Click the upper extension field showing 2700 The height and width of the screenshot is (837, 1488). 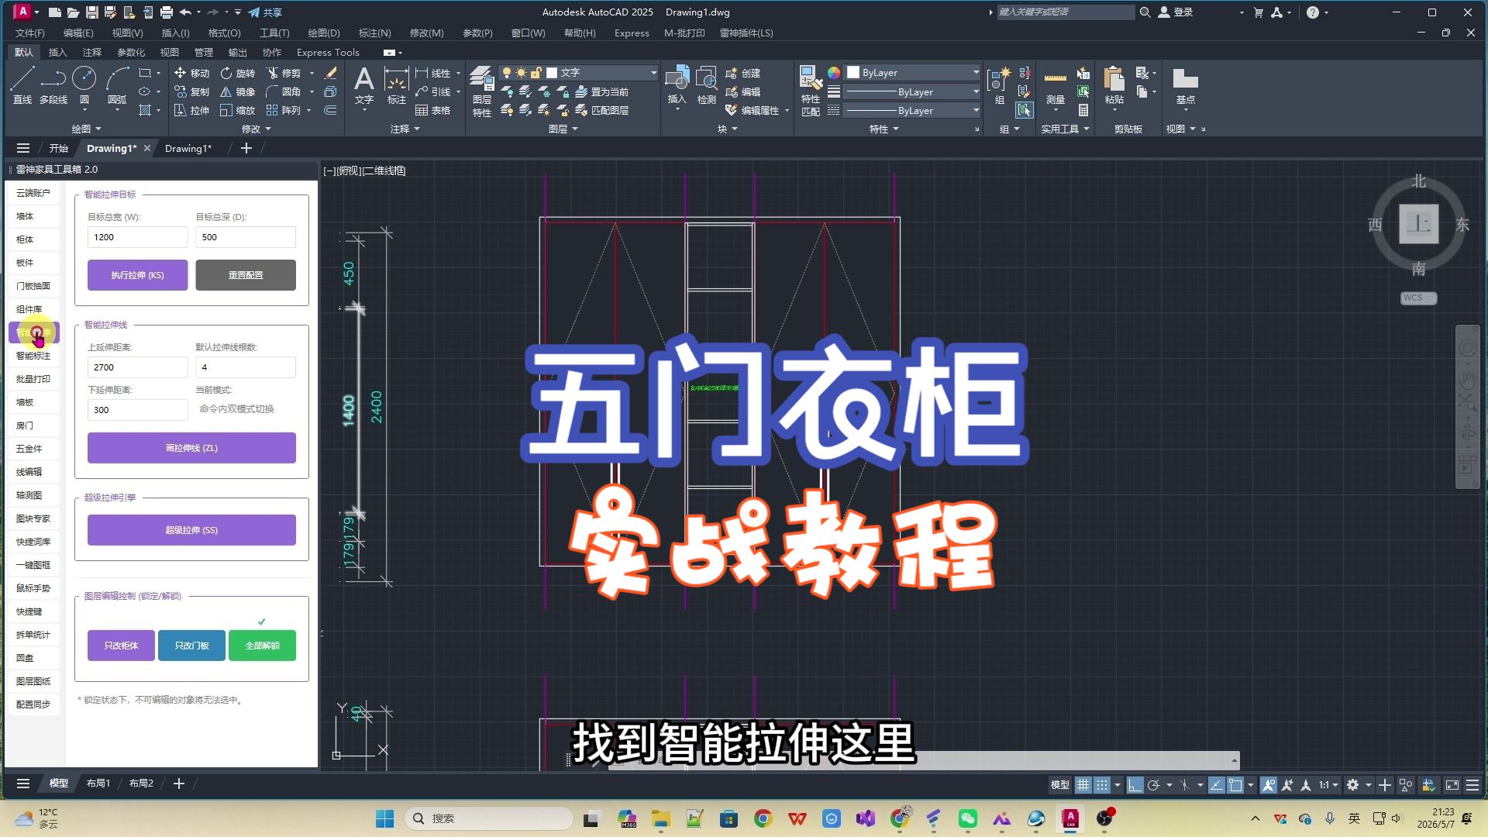[137, 367]
